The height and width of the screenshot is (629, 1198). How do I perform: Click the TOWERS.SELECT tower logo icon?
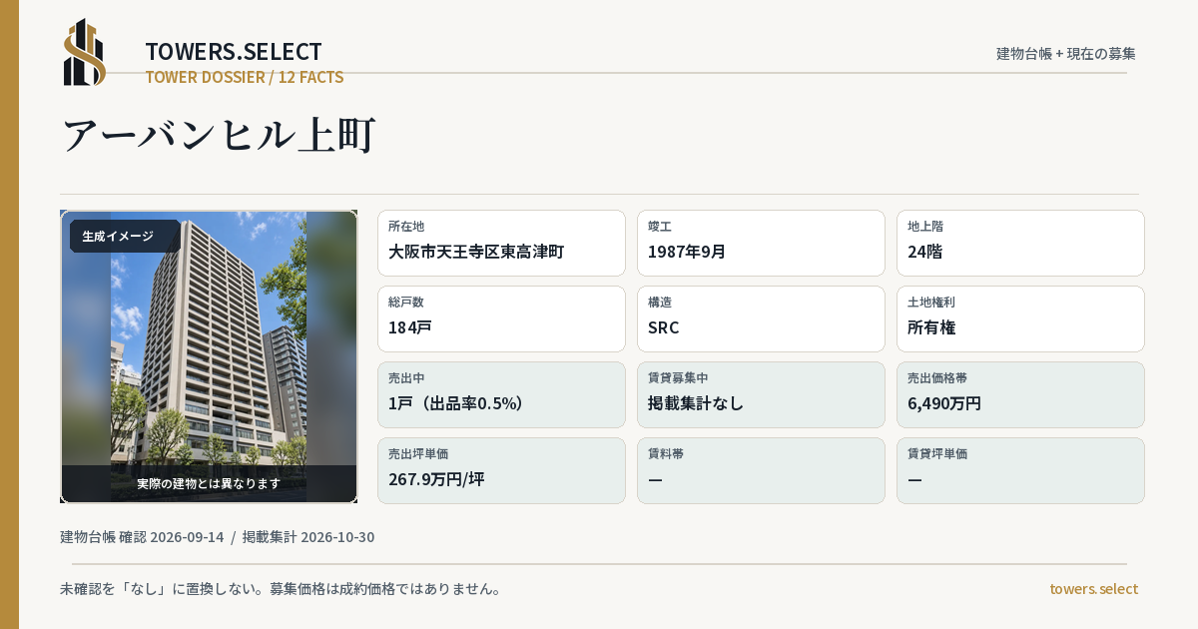(x=85, y=52)
